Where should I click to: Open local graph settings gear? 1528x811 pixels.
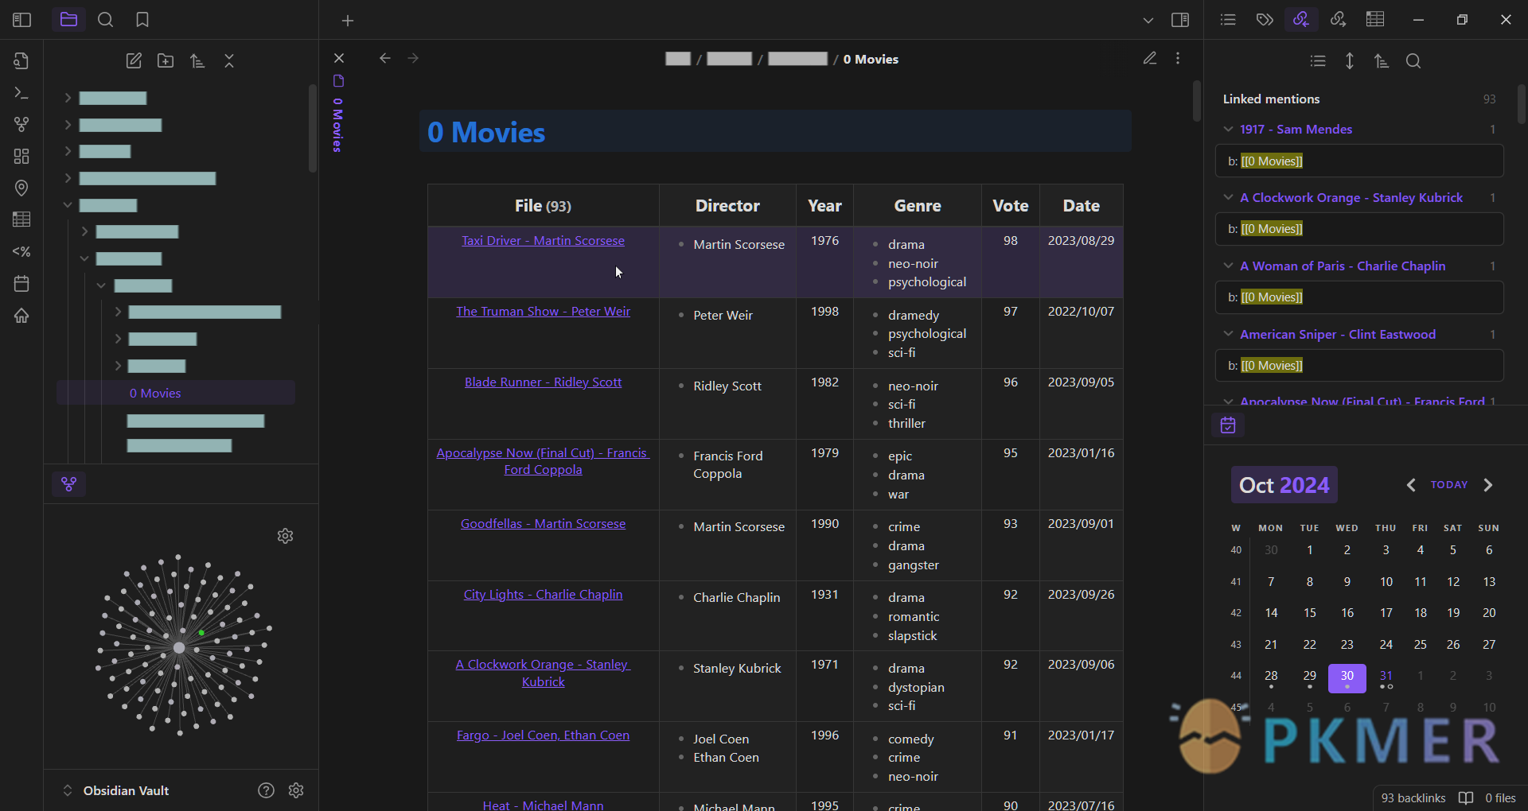(286, 536)
